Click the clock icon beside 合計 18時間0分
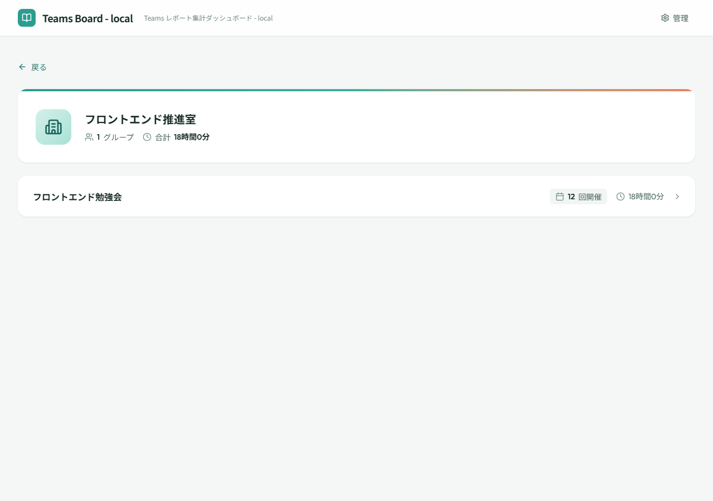The image size is (713, 501). (147, 136)
